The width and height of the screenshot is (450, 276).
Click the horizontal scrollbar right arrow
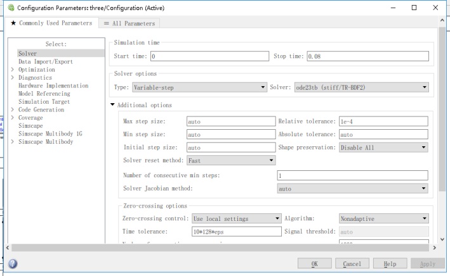[435, 248]
